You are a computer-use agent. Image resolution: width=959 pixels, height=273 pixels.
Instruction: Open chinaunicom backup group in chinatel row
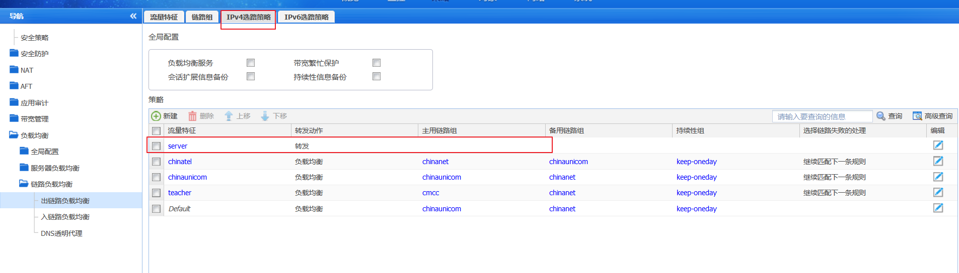568,162
